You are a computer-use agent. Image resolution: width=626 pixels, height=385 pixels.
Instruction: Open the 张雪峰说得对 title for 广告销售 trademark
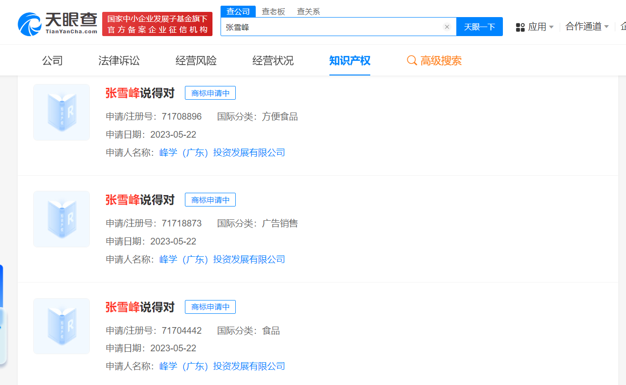coord(140,200)
